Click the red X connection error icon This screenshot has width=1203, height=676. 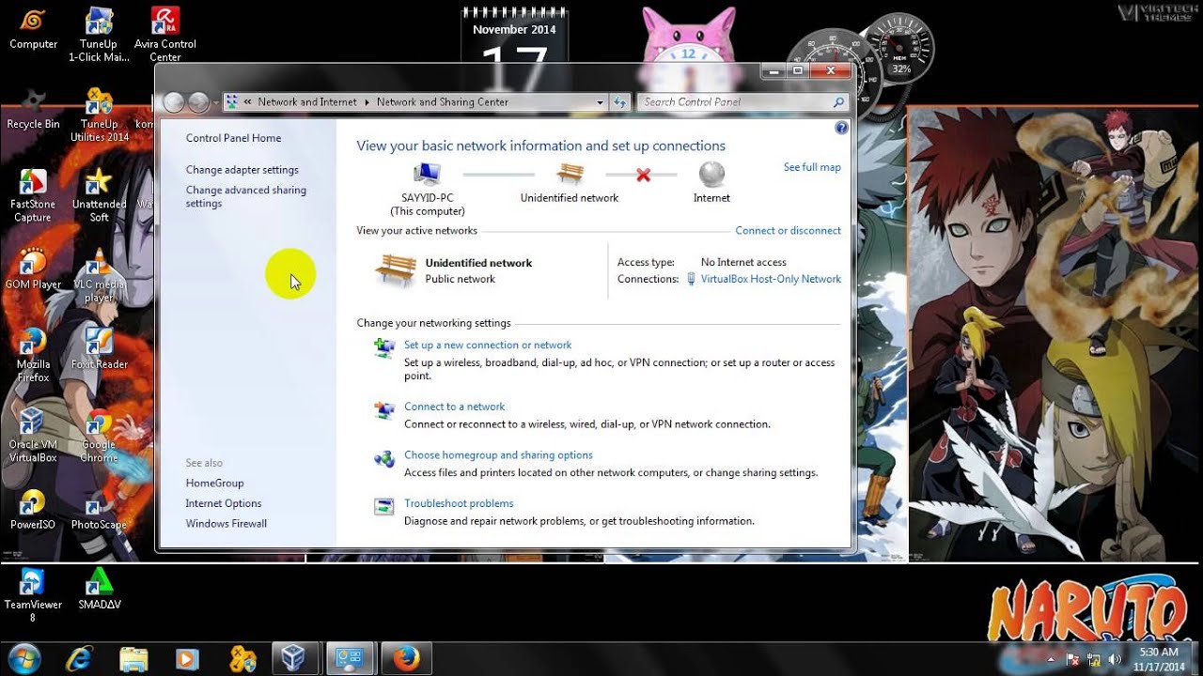pos(643,175)
